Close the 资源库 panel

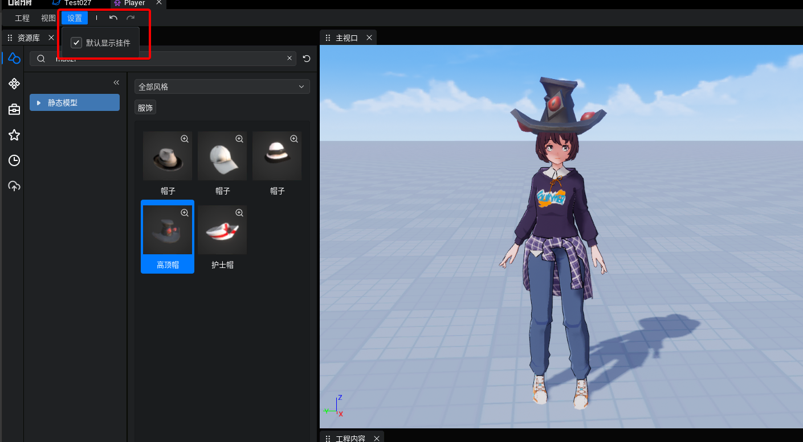click(x=51, y=38)
